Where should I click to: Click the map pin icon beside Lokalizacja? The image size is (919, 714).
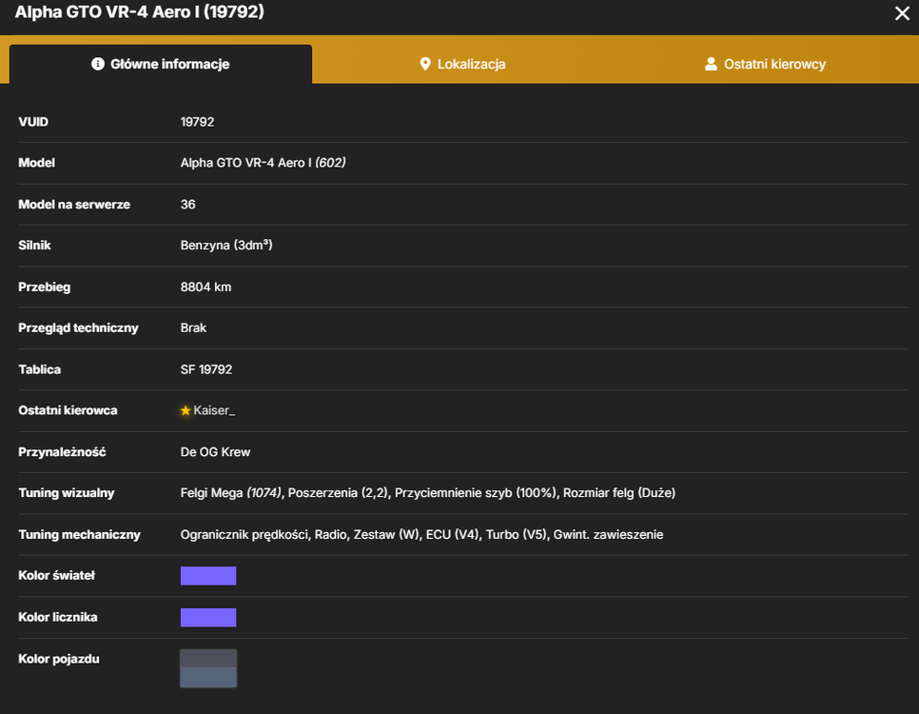point(425,64)
